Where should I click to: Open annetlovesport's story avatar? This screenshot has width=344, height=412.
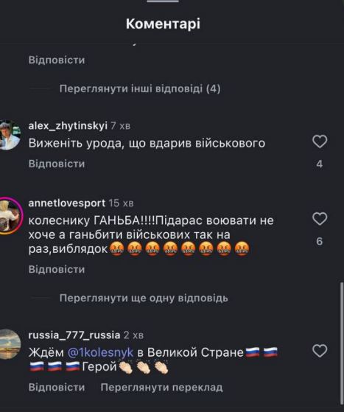click(10, 215)
